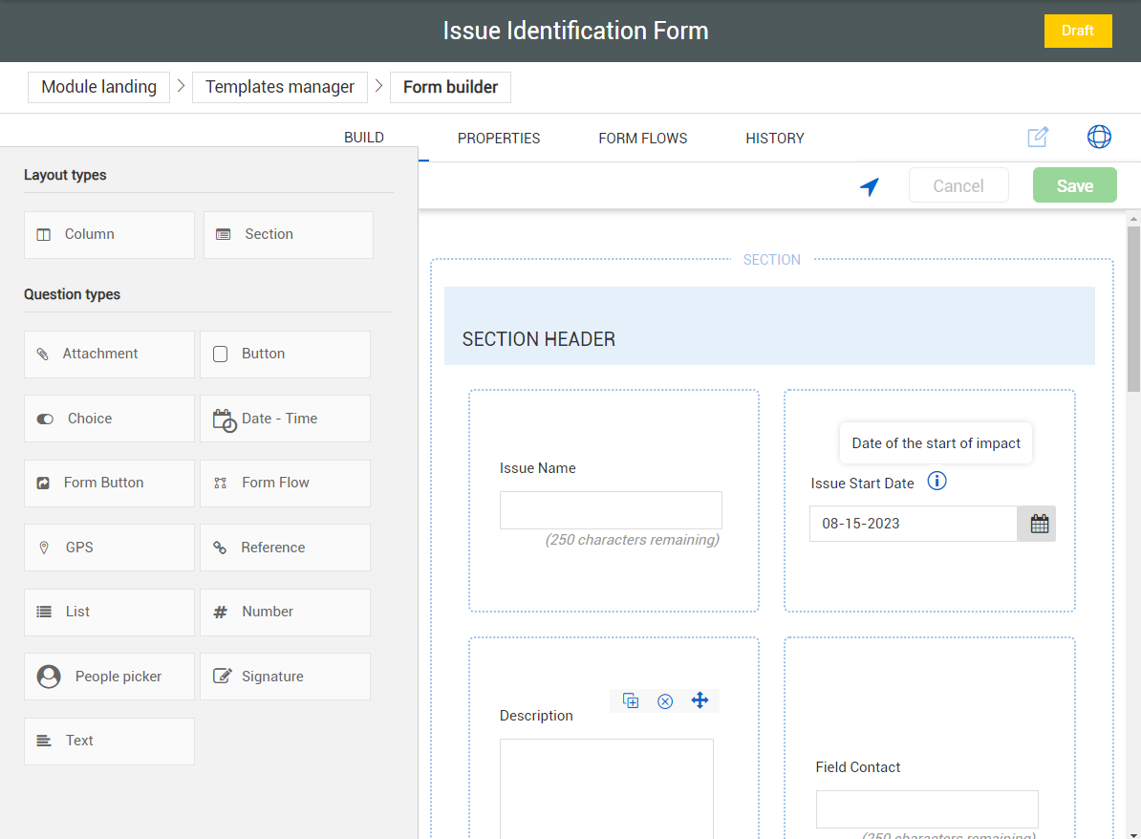Click the move arrows icon above Description
Screen dimensions: 1141x839
pyautogui.click(x=700, y=700)
